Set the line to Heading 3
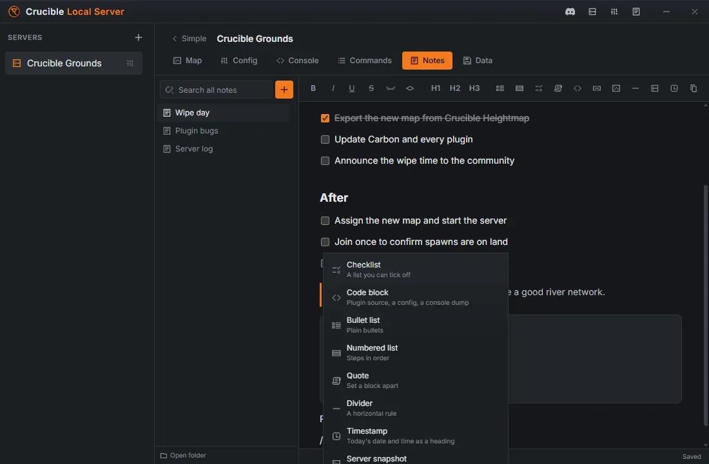 coord(474,88)
